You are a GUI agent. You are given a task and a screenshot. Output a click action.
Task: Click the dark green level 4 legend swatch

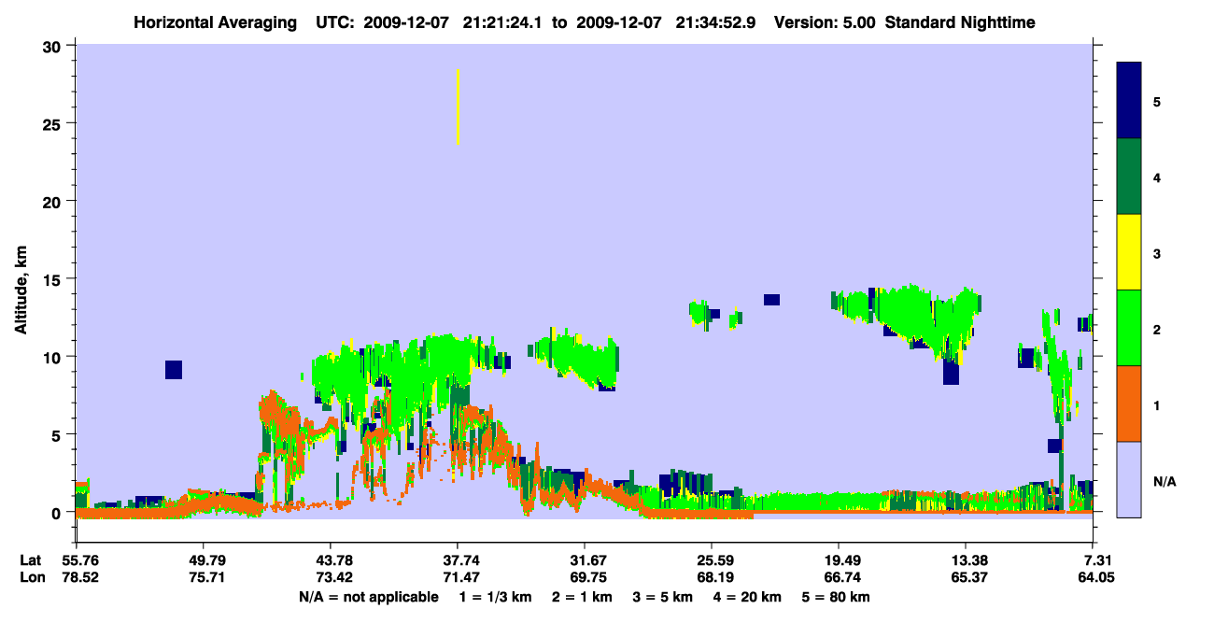pyautogui.click(x=1129, y=177)
